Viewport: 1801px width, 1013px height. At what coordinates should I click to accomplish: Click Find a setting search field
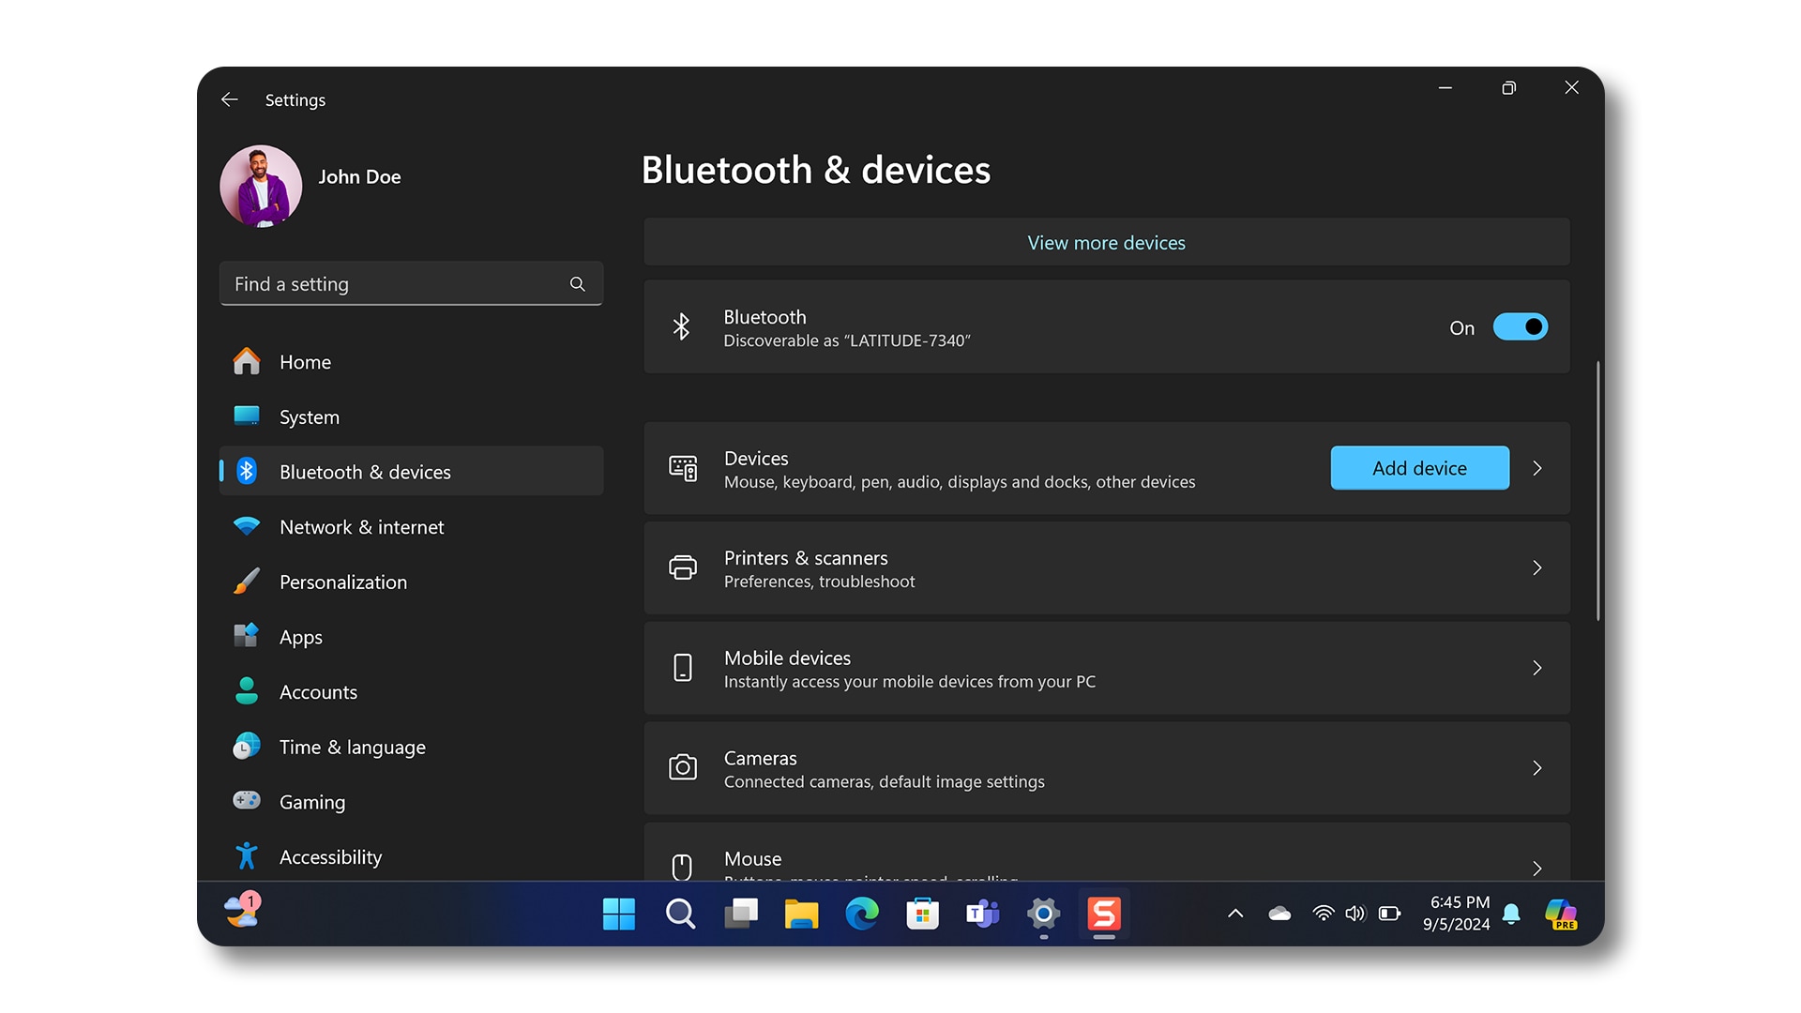click(x=411, y=283)
